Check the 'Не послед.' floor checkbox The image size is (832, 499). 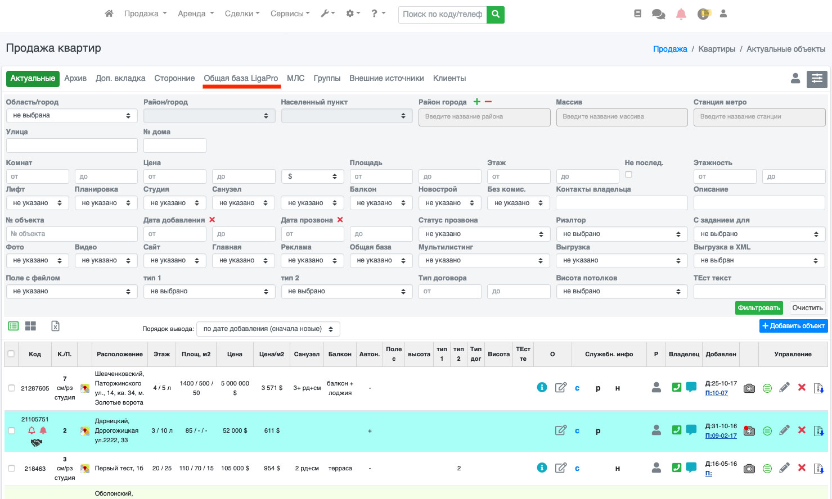click(628, 175)
